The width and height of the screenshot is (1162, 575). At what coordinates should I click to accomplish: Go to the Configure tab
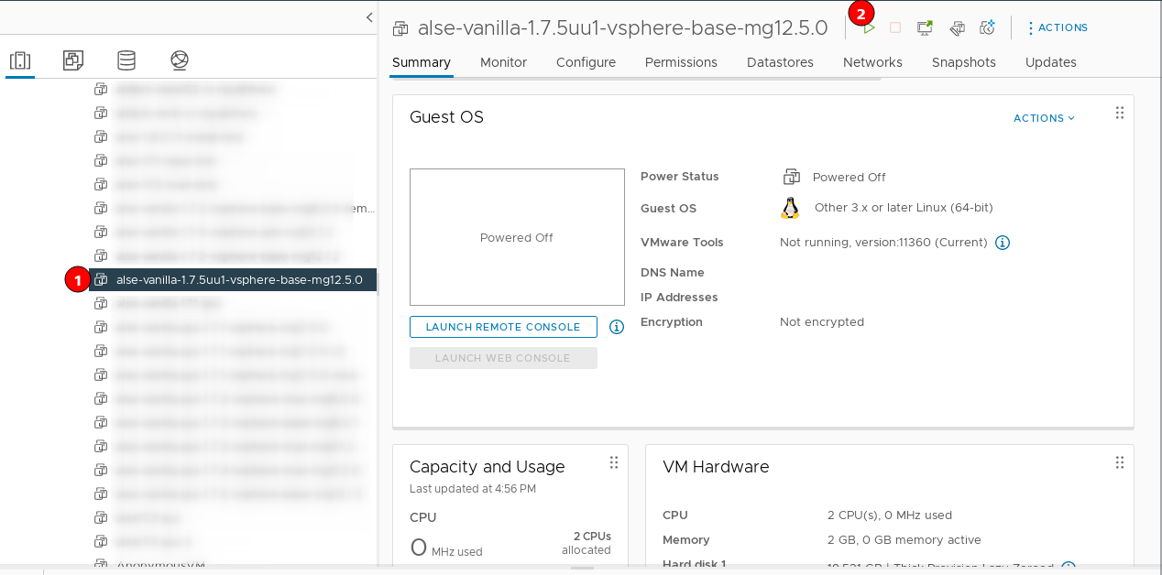(586, 62)
